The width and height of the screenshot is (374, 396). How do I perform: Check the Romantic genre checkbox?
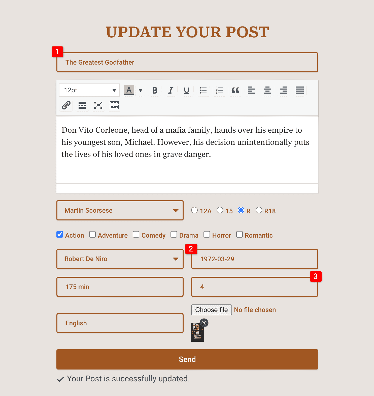pyautogui.click(x=240, y=234)
